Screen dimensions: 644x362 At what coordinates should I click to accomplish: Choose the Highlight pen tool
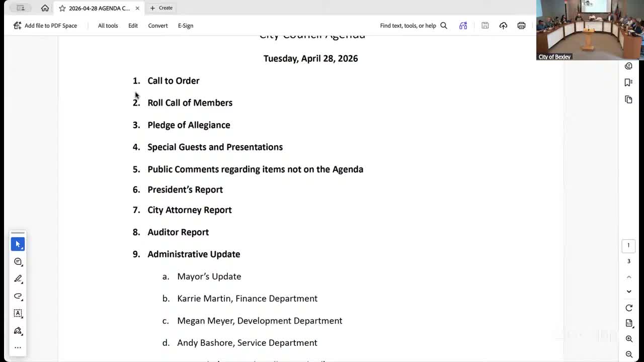click(x=18, y=279)
